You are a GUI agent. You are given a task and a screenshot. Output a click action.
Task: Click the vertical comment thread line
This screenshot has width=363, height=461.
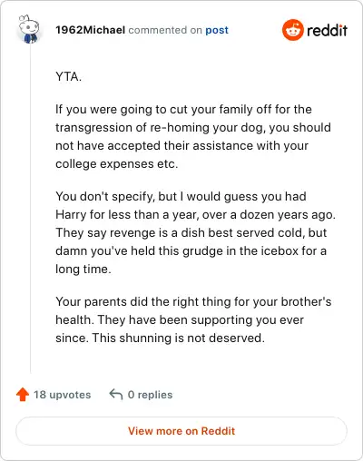tap(30, 209)
